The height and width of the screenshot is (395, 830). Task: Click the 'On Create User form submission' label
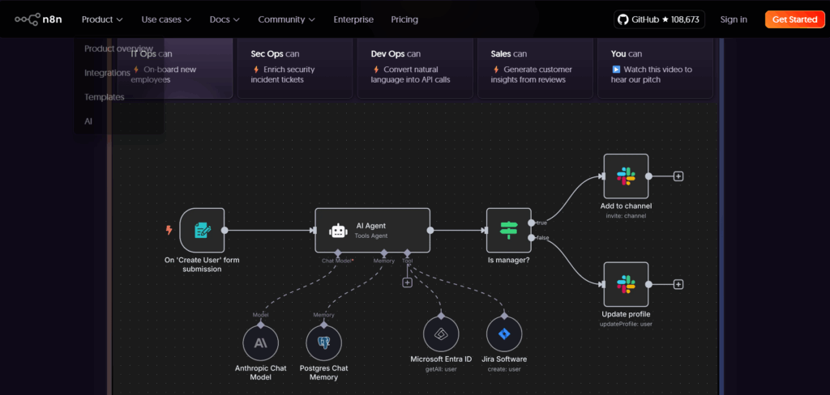click(x=202, y=265)
